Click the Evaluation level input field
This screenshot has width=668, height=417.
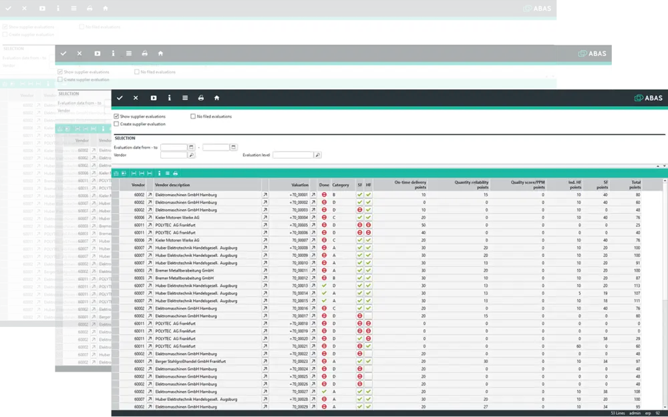click(x=293, y=155)
